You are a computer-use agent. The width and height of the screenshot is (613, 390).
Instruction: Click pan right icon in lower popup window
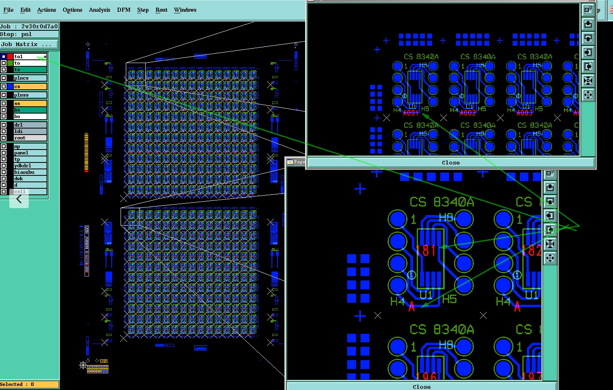(550, 230)
